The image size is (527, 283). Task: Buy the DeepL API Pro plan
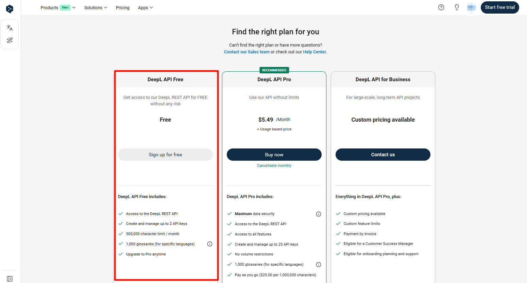pyautogui.click(x=274, y=154)
